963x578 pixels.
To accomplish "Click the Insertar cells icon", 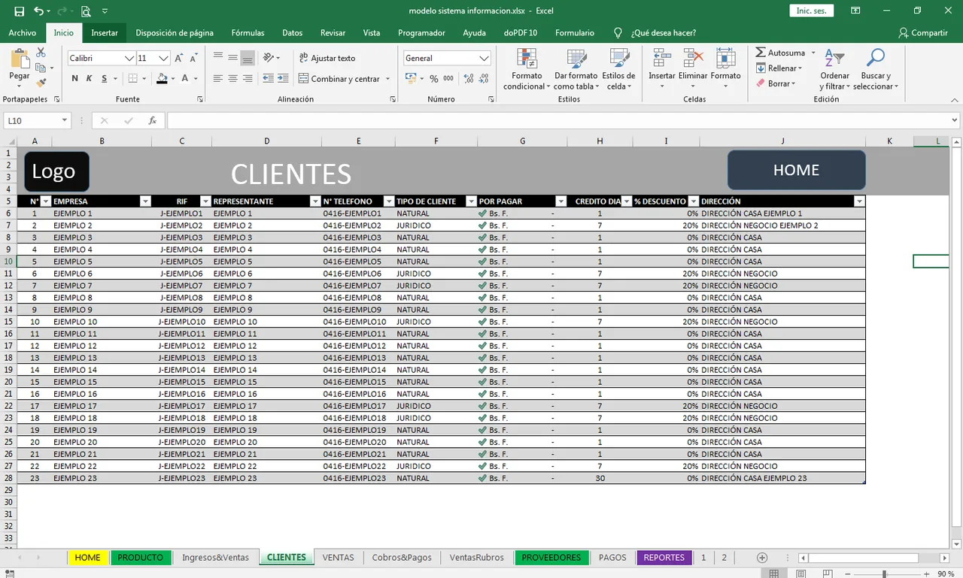I will (662, 59).
